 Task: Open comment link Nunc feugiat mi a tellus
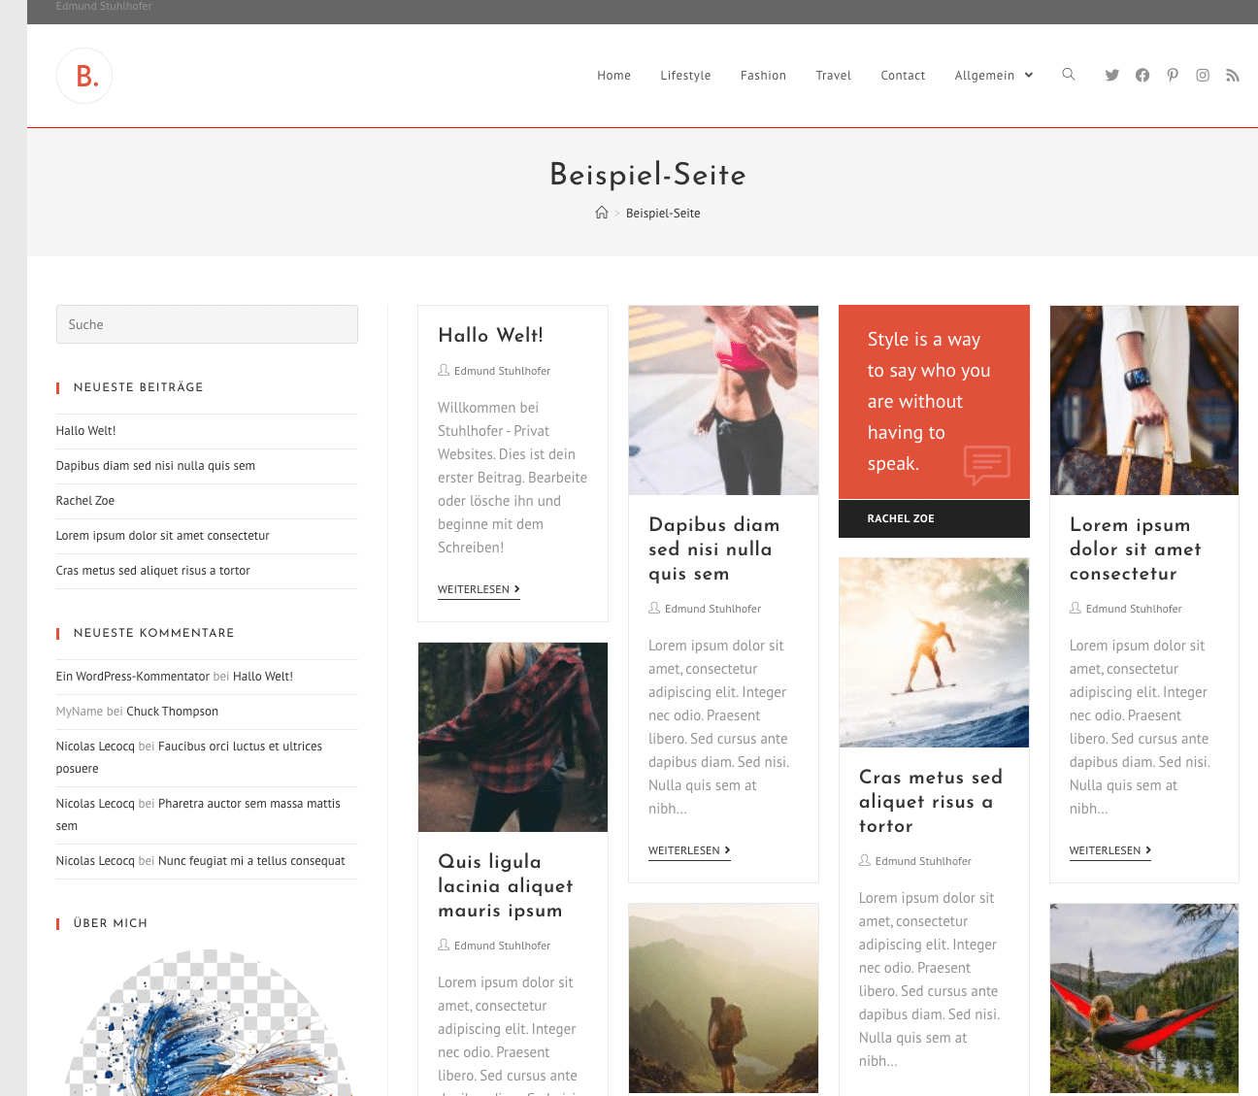(251, 861)
